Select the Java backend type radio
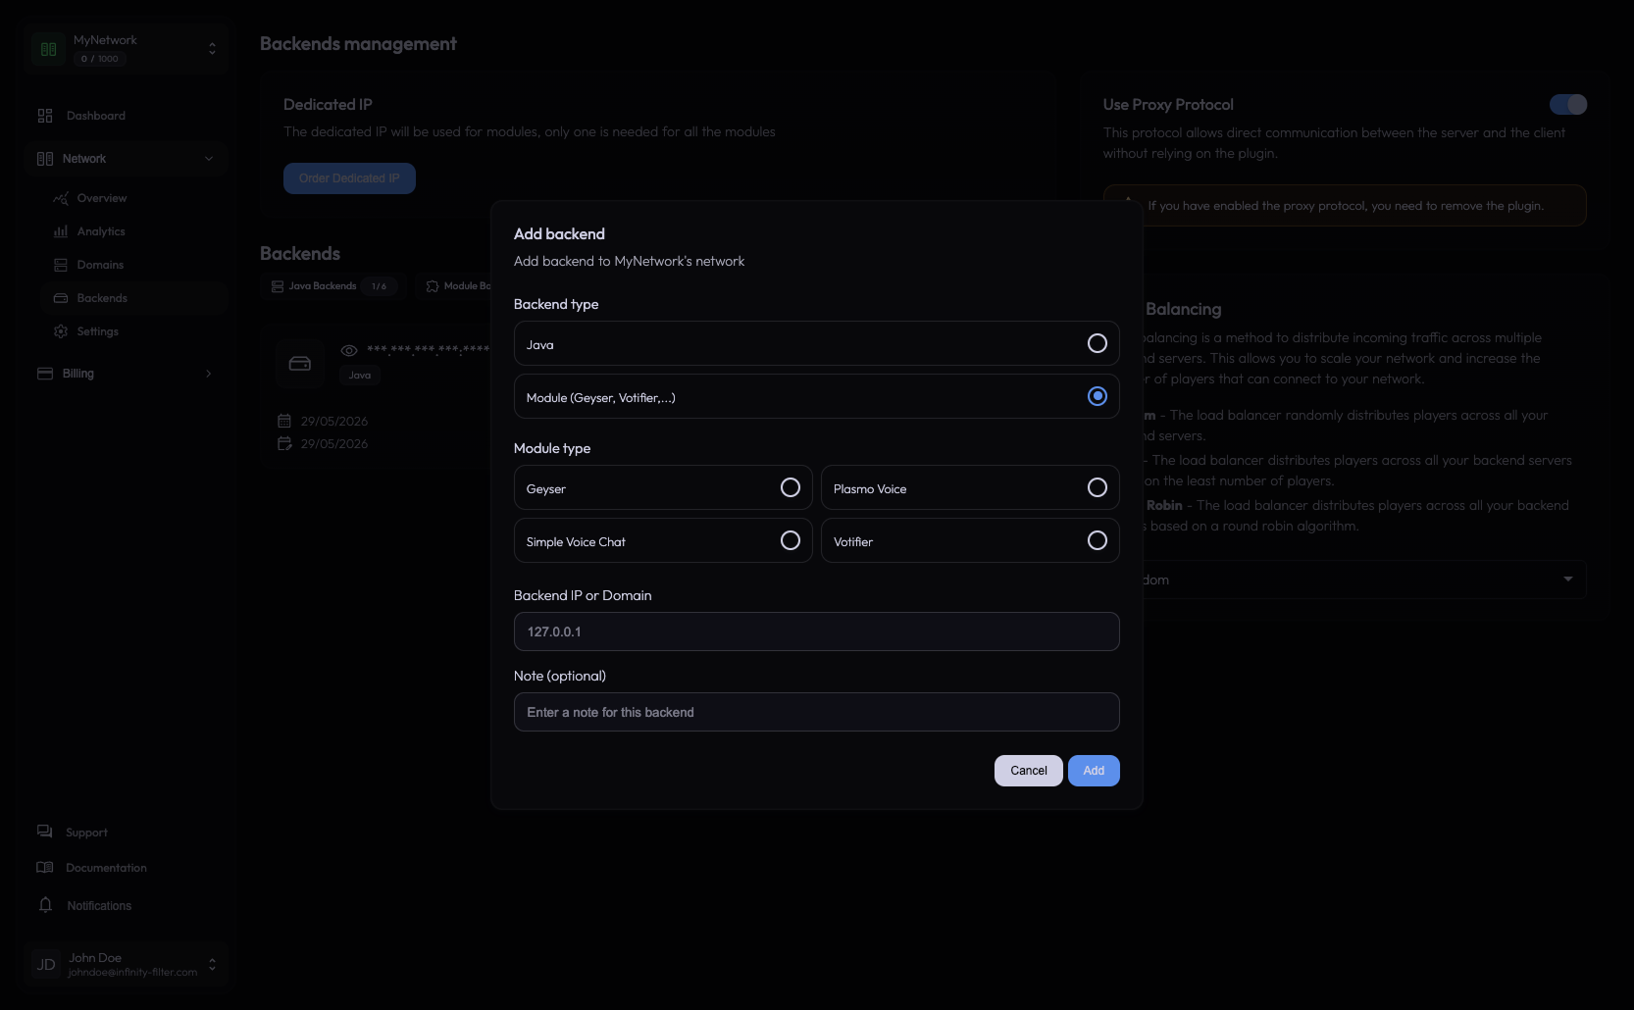1634x1010 pixels. (x=1097, y=343)
